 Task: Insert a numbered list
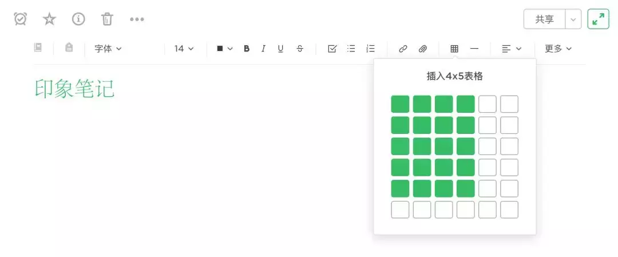(x=370, y=49)
